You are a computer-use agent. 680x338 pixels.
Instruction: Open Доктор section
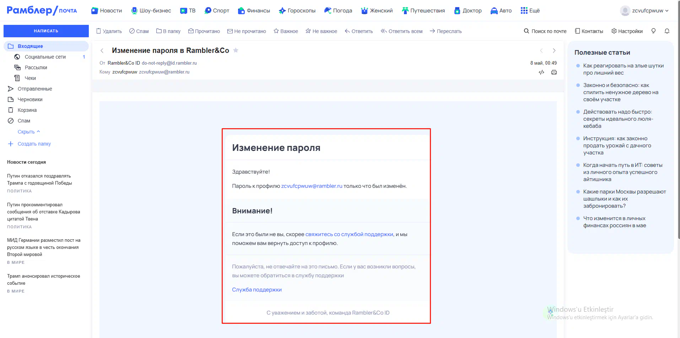468,11
